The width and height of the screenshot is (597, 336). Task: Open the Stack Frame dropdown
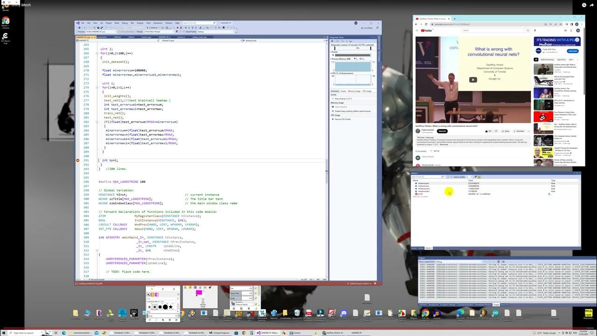click(216, 31)
